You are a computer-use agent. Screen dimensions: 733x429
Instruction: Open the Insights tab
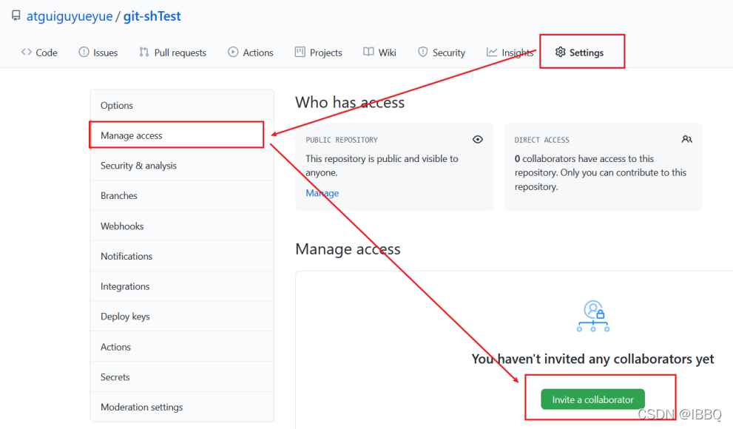[x=510, y=53]
